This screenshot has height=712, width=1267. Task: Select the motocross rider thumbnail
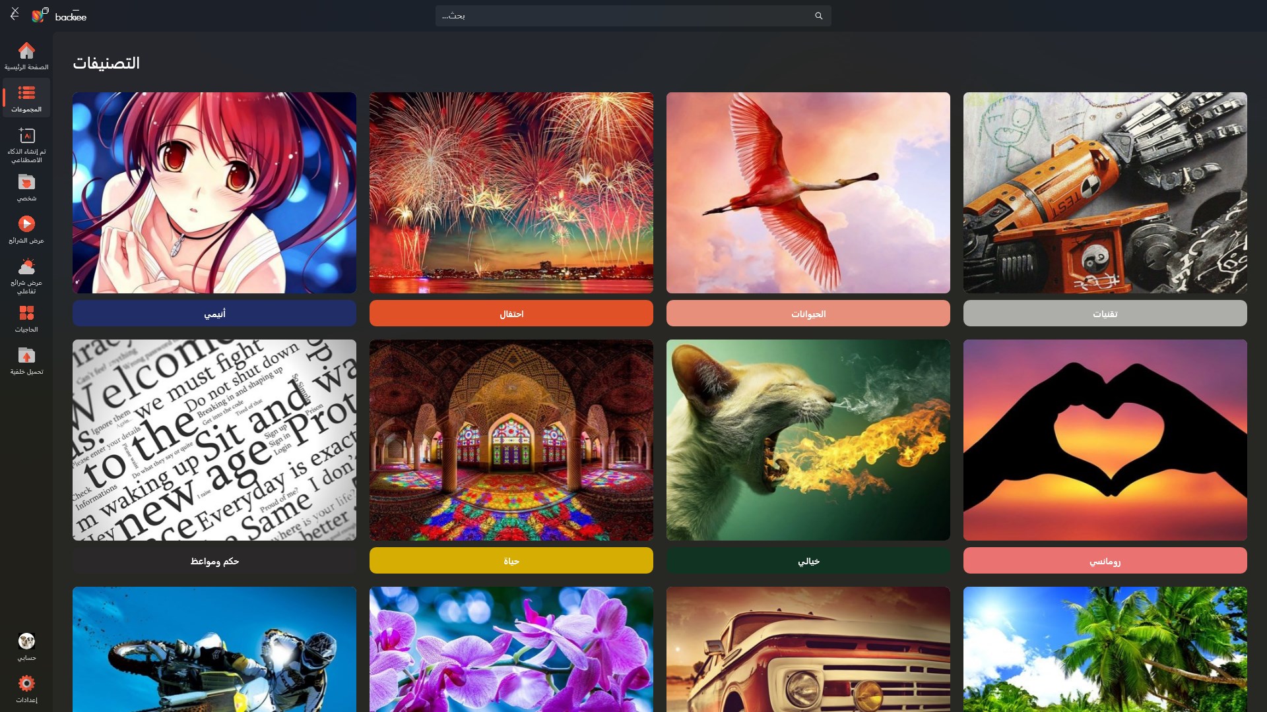click(214, 649)
